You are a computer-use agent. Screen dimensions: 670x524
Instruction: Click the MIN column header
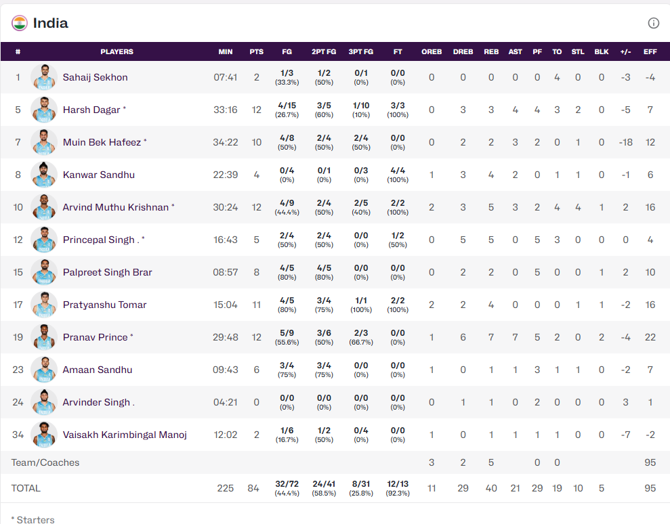pyautogui.click(x=226, y=51)
